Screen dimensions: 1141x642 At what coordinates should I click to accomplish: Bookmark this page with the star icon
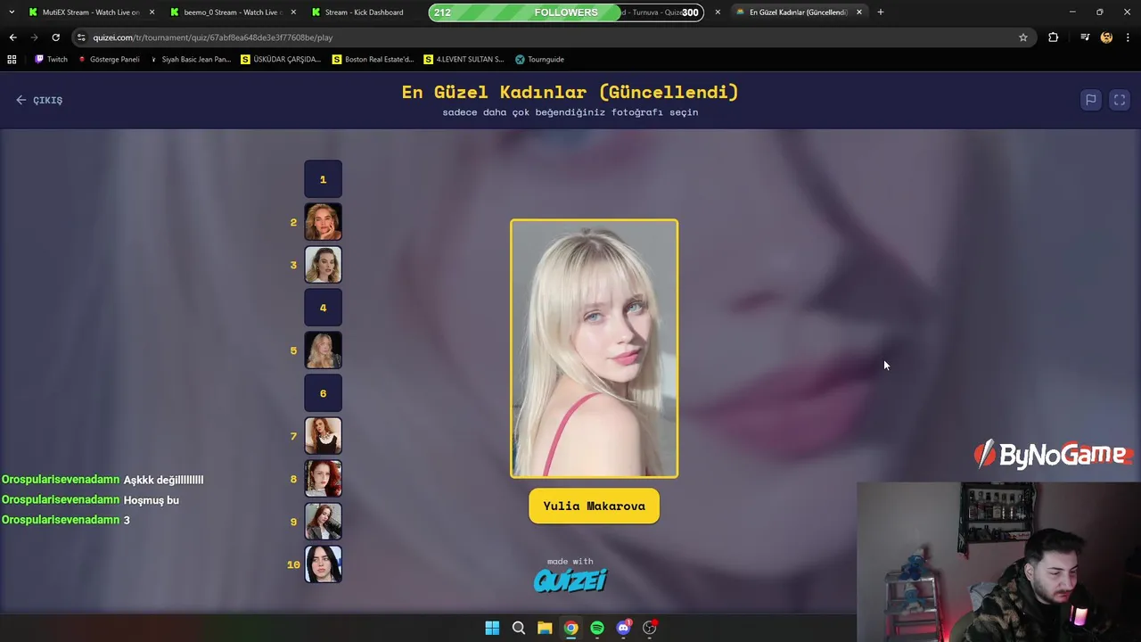tap(1023, 37)
